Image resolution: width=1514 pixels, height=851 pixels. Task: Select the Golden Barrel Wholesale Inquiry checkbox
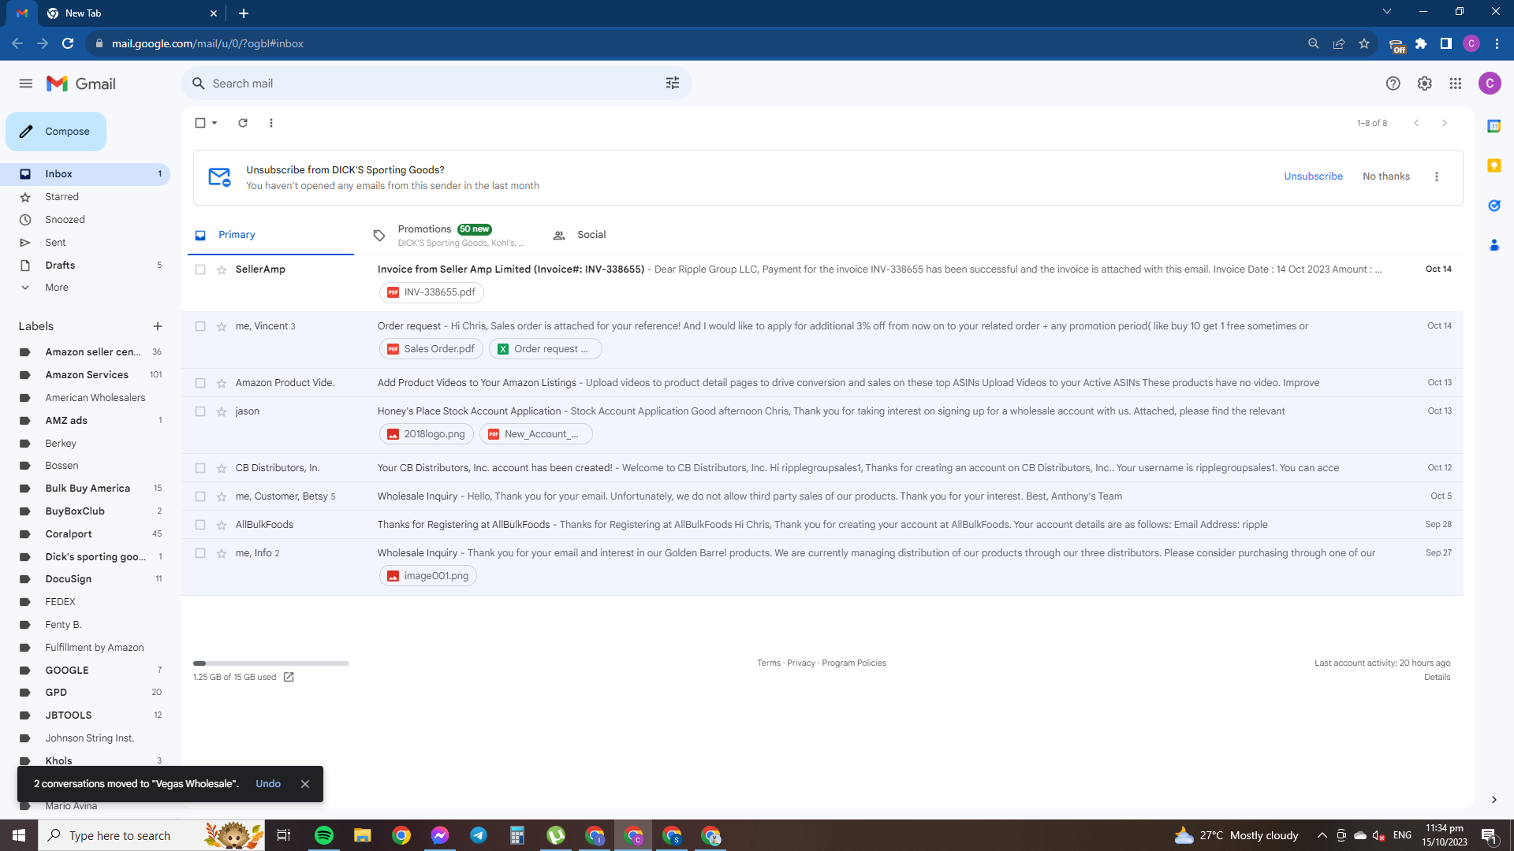[x=200, y=554]
